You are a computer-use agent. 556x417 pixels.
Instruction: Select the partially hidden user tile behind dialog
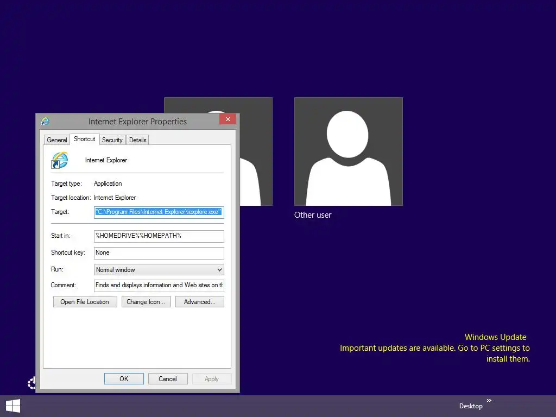(256, 151)
